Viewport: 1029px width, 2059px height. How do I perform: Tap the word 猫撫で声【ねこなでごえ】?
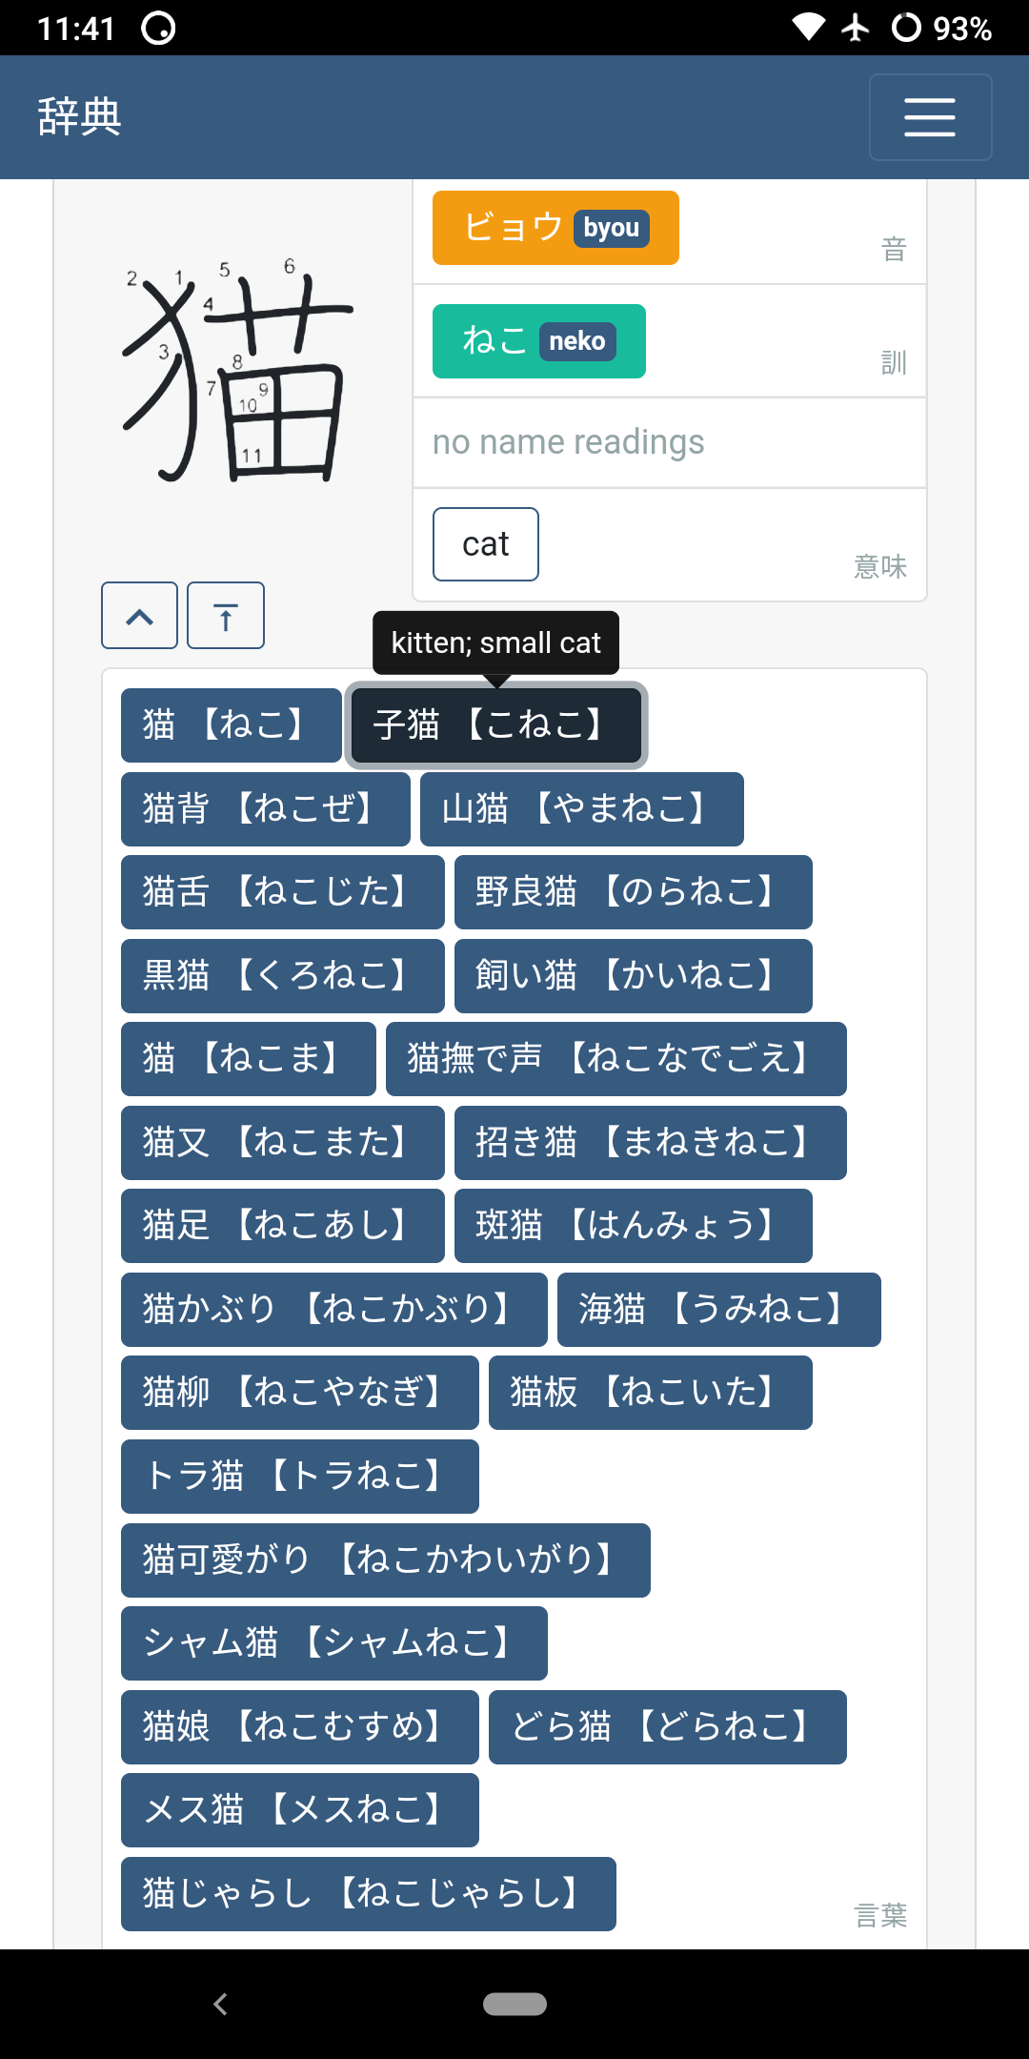[615, 1059]
